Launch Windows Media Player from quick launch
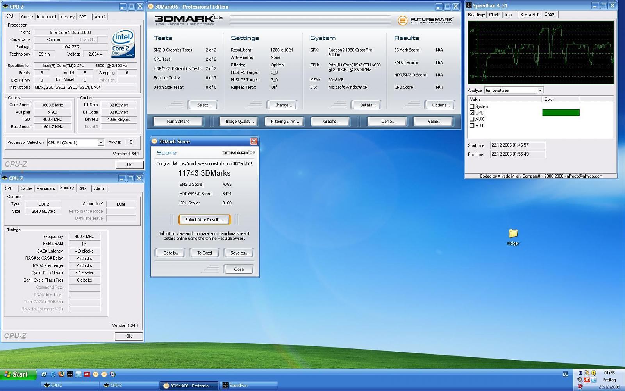The height and width of the screenshot is (391, 625). coord(112,374)
